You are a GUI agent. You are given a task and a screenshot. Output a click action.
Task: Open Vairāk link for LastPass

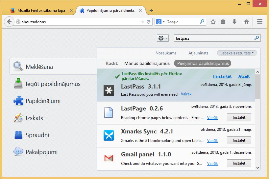[186, 94]
